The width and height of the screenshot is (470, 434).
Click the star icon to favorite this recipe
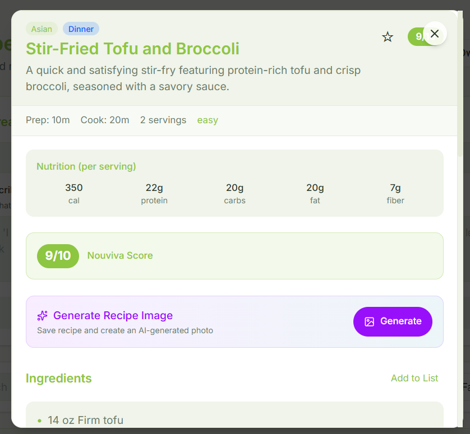click(388, 36)
